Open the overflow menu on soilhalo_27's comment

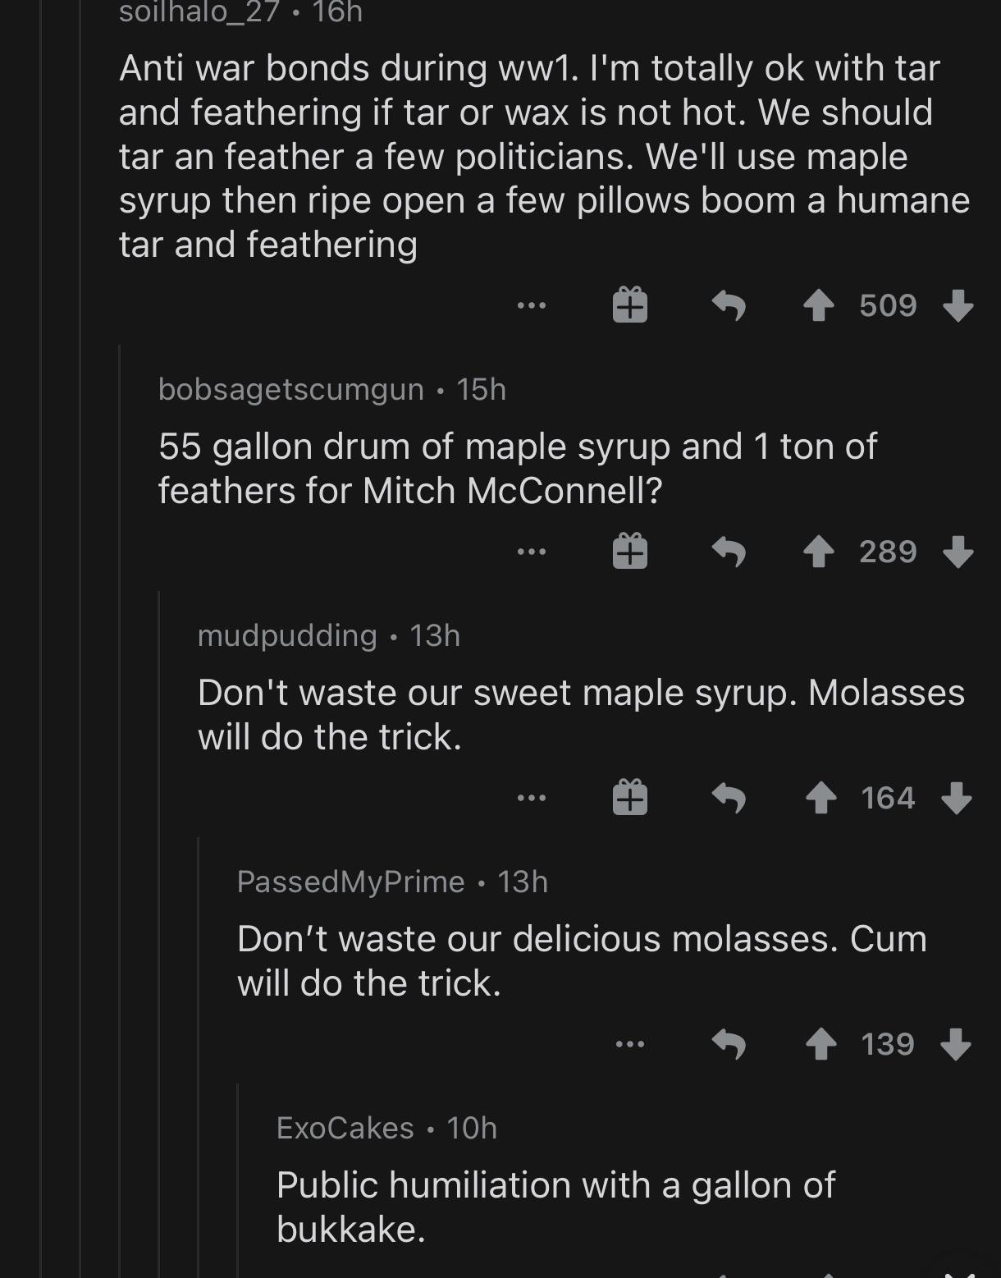point(532,305)
